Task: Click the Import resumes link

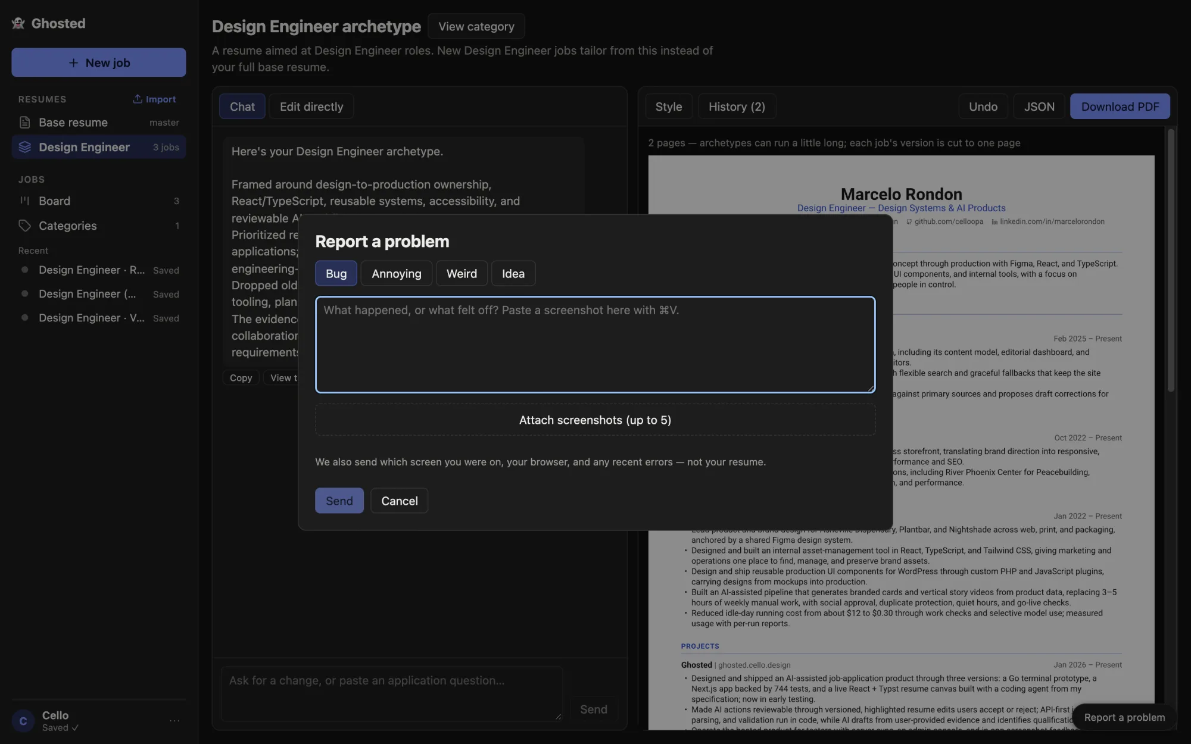Action: coord(155,99)
